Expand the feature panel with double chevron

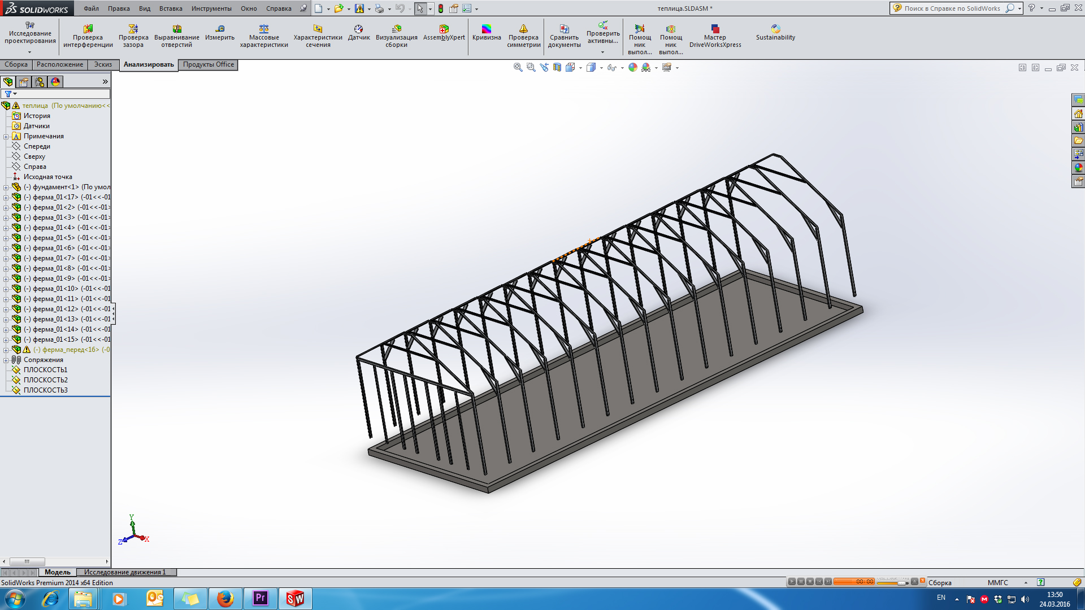[x=105, y=82]
